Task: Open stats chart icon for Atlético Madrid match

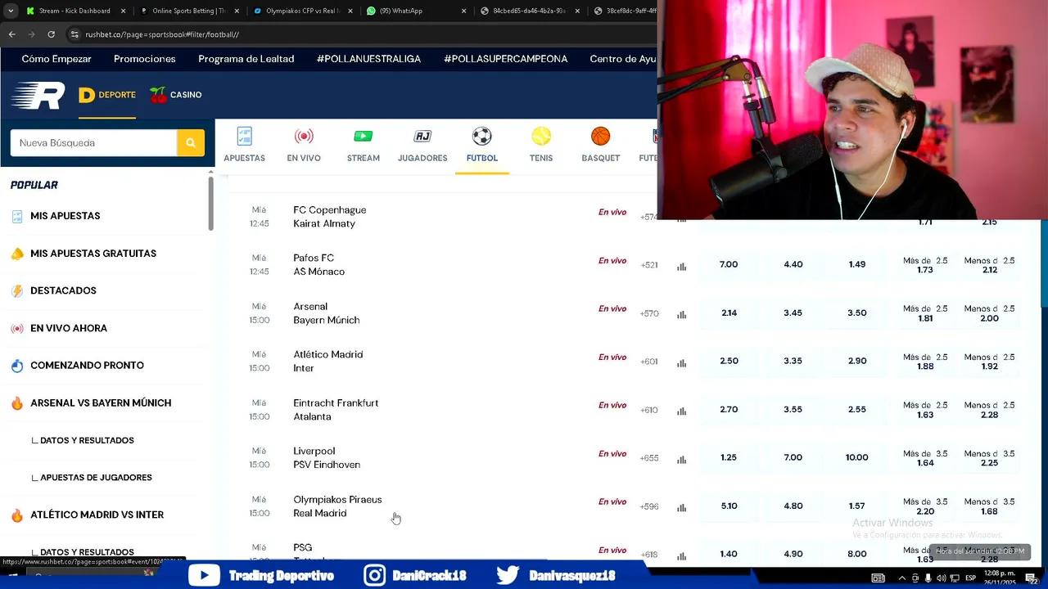Action: [x=681, y=362]
